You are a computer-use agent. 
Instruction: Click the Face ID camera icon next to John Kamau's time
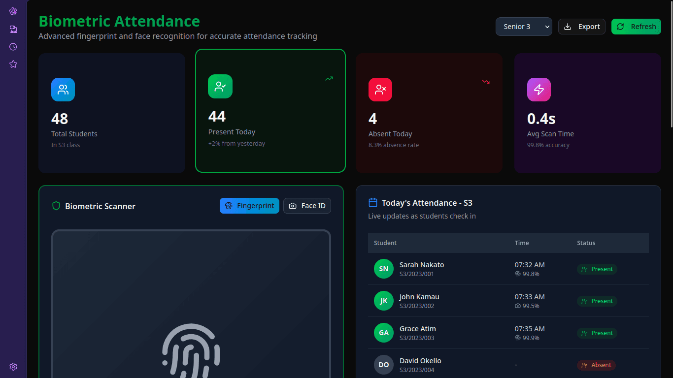coord(517,306)
